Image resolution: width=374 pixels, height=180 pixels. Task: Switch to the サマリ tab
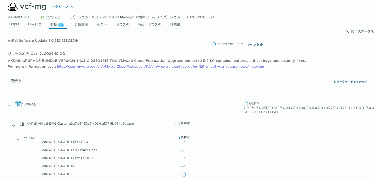click(x=14, y=25)
